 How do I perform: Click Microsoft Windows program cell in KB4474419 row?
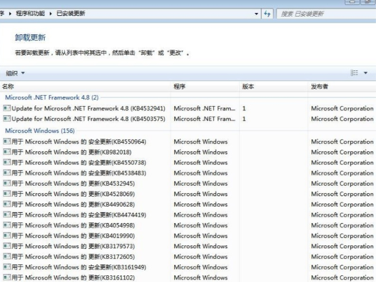tap(201, 215)
